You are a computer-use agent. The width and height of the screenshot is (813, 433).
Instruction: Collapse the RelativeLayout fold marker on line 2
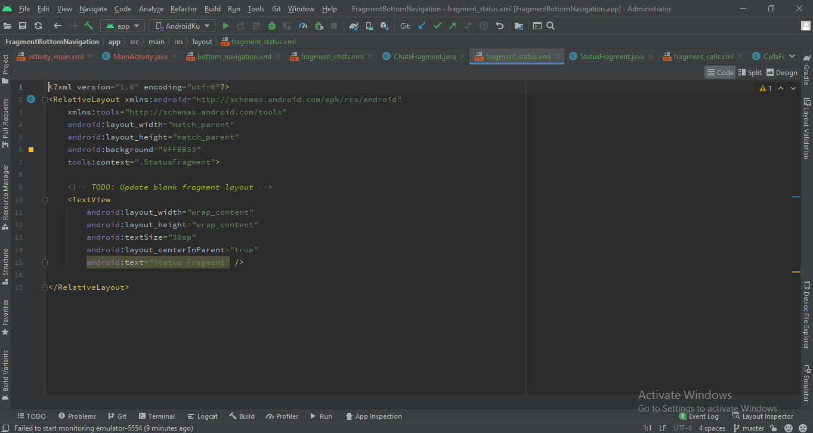[x=45, y=100]
